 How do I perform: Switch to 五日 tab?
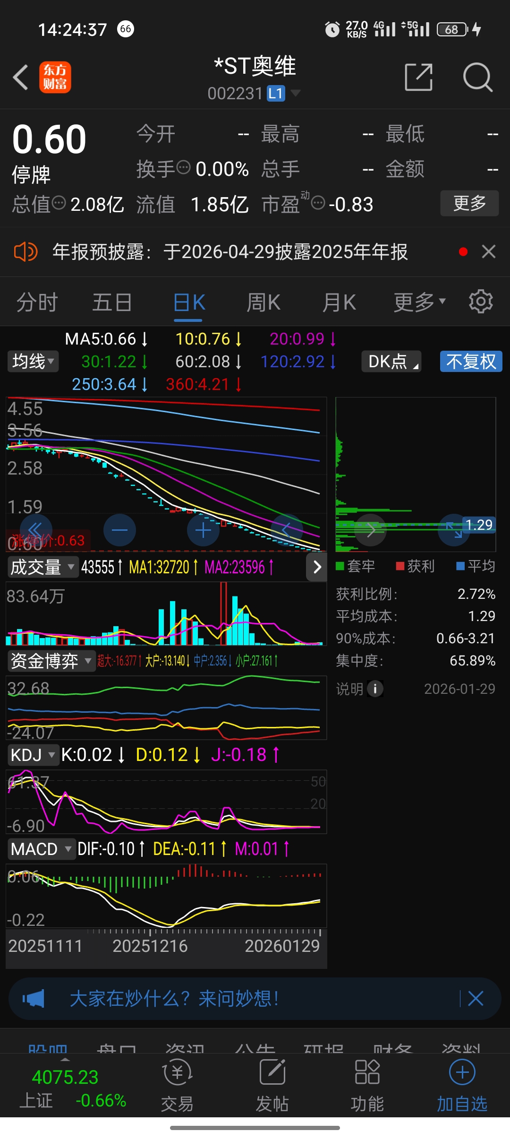pos(112,302)
